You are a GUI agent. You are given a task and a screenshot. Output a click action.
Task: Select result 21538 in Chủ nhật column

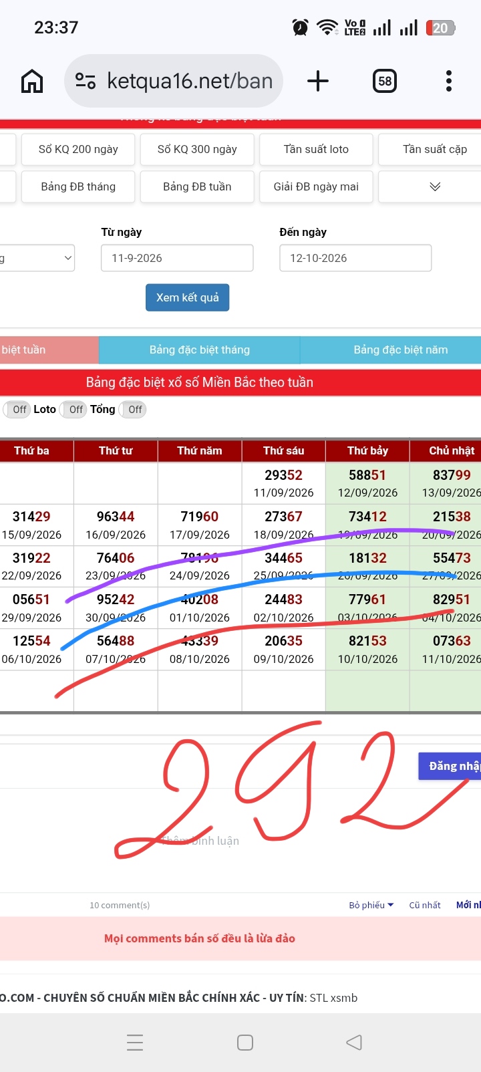[x=452, y=517]
